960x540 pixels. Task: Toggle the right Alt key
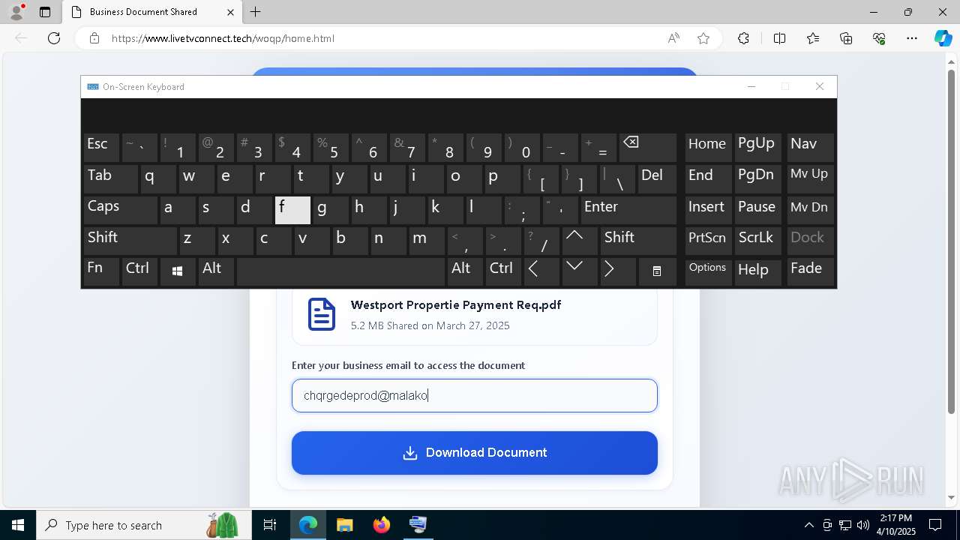(x=465, y=271)
